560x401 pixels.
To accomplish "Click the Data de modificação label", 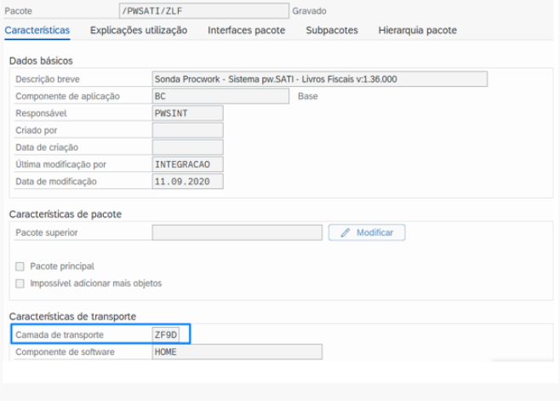I will point(56,181).
